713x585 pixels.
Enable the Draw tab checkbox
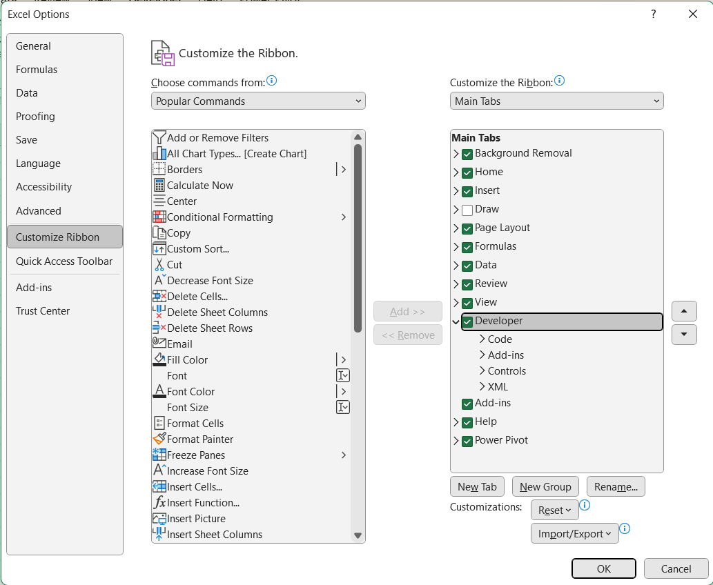click(467, 210)
